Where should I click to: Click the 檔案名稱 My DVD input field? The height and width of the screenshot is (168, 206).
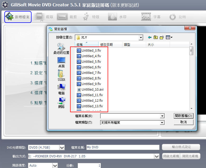122,147
